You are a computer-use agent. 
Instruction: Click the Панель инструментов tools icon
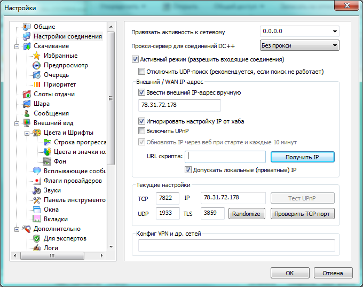tap(37, 200)
